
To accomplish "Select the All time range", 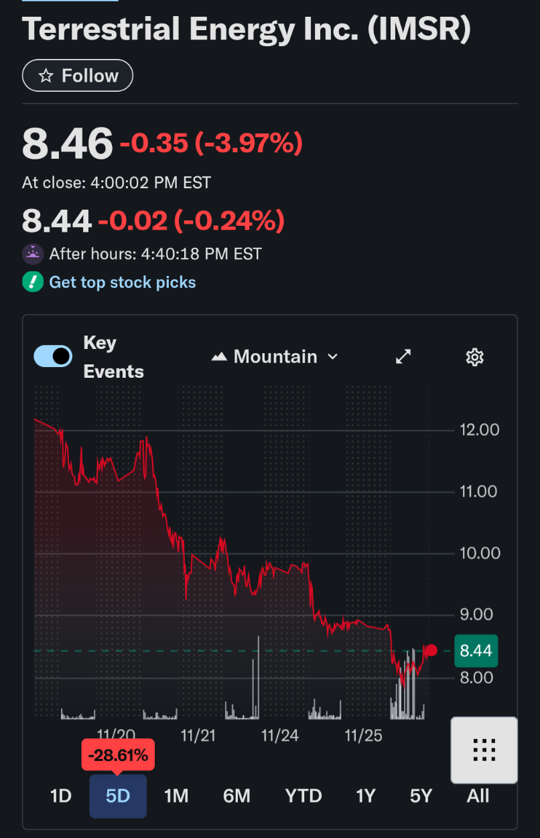I will (x=478, y=796).
